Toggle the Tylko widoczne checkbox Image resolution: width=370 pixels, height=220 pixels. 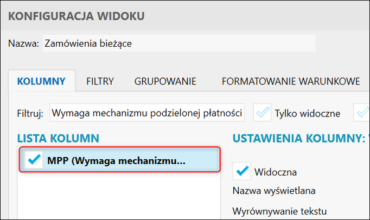click(x=263, y=113)
